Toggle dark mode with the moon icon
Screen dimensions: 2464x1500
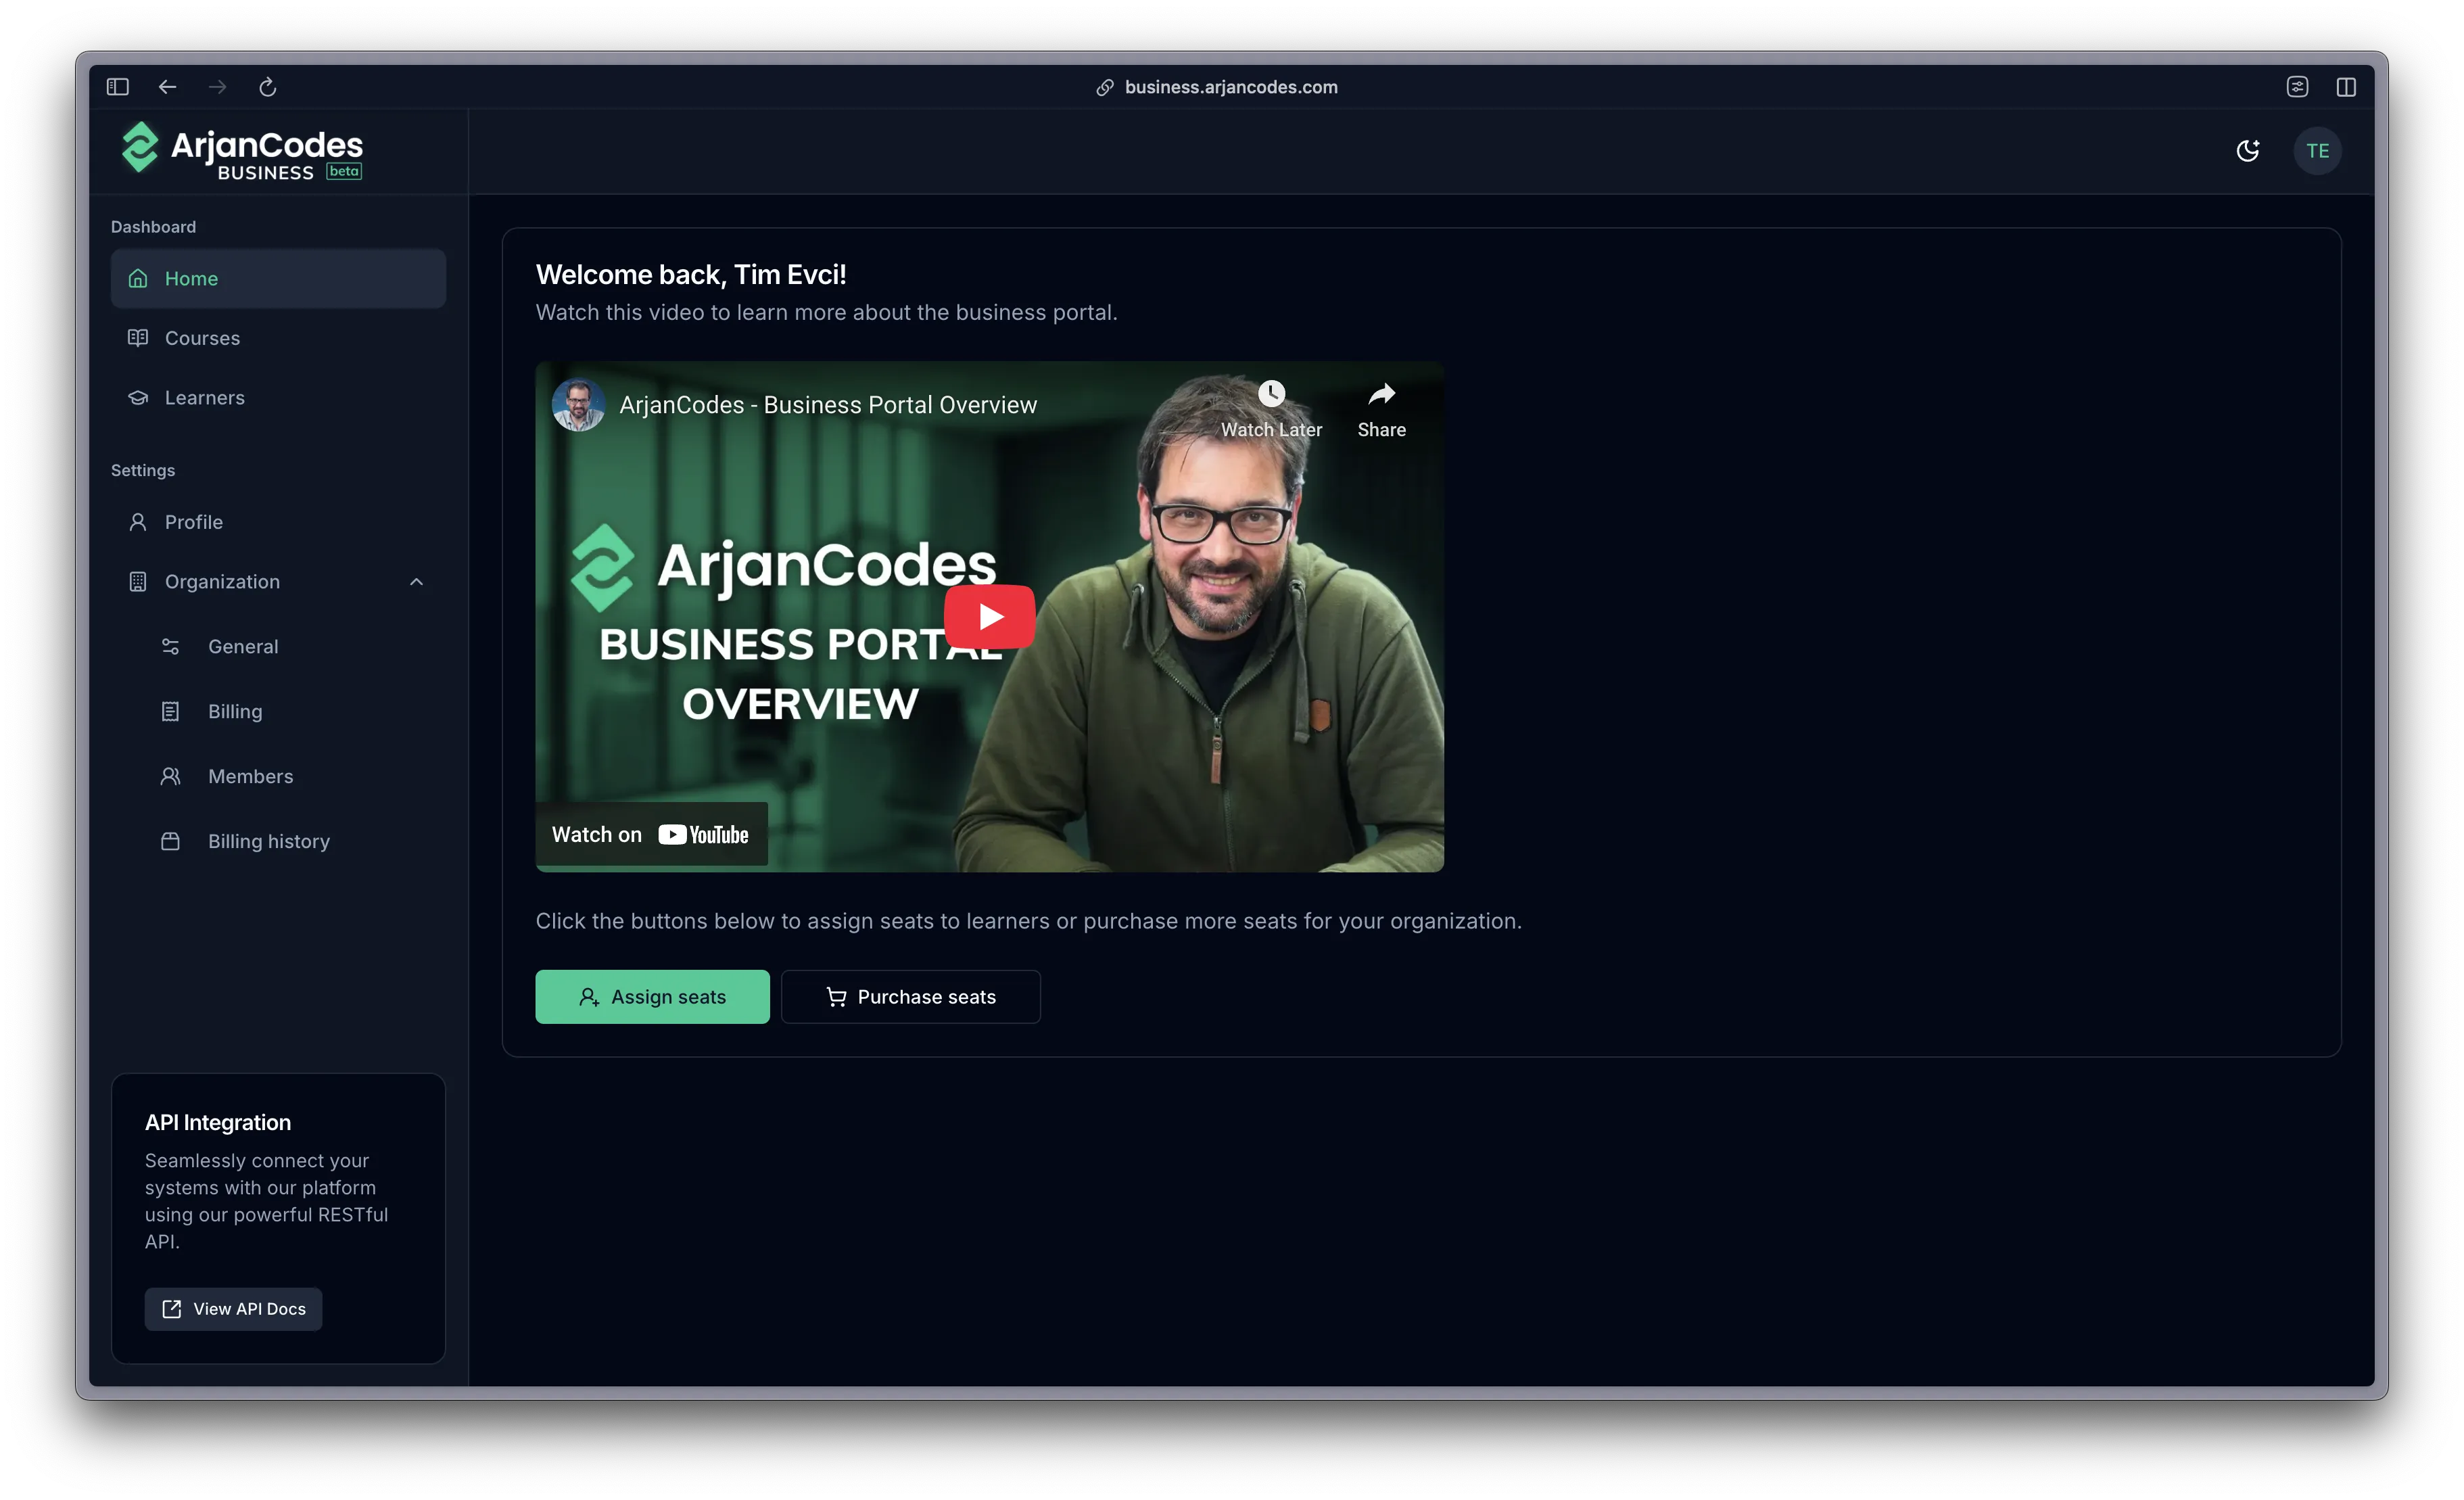(x=2248, y=150)
